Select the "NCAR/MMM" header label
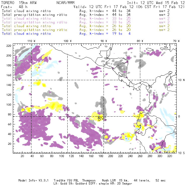 (65, 3)
